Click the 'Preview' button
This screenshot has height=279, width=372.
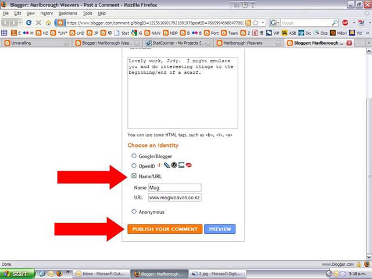[x=220, y=229]
